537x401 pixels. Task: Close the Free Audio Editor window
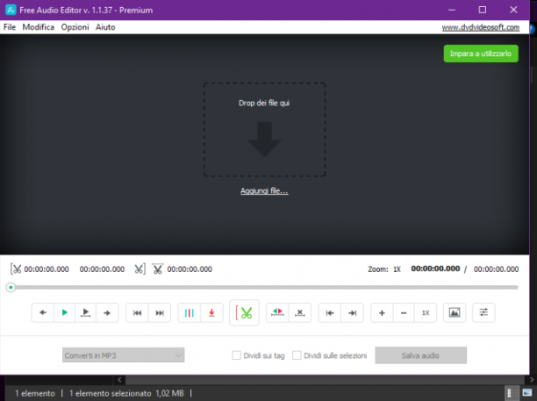click(513, 10)
